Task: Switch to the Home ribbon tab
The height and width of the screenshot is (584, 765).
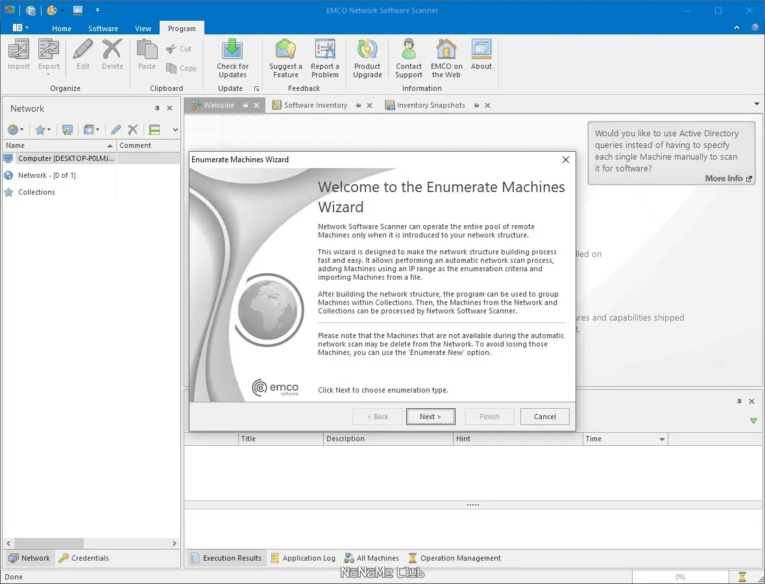Action: [62, 29]
